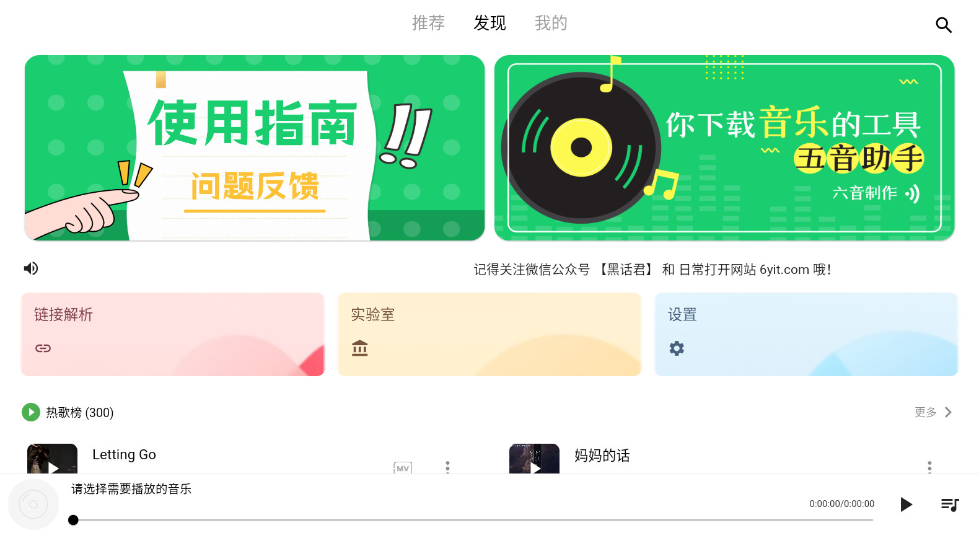Play the Letting Go song thumbnail
This screenshot has width=979, height=533.
click(x=52, y=459)
